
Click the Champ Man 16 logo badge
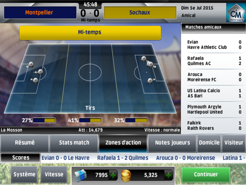pos(236,13)
